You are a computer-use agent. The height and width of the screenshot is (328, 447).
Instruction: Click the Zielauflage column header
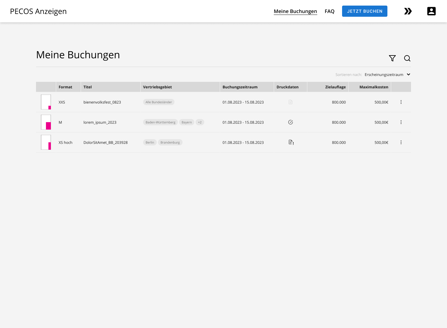point(328,87)
